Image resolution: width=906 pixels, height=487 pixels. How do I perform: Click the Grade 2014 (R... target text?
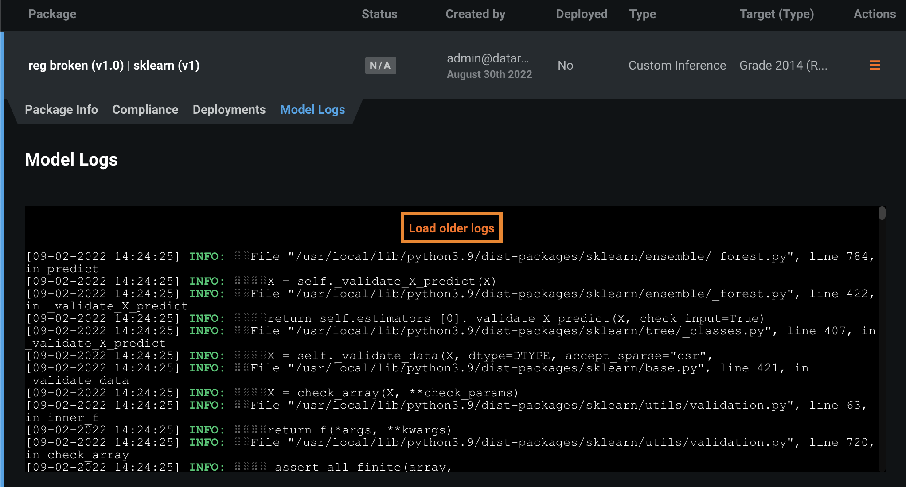[x=783, y=66]
